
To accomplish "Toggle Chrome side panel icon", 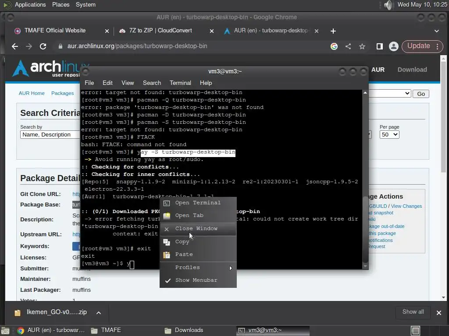I will pos(380,46).
